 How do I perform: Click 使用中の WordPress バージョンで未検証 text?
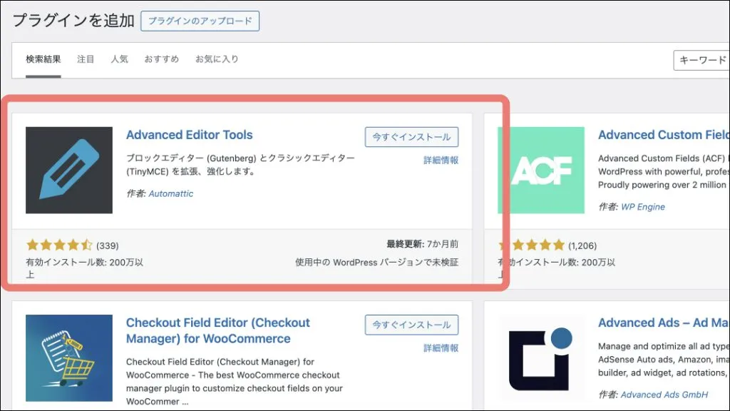376,263
